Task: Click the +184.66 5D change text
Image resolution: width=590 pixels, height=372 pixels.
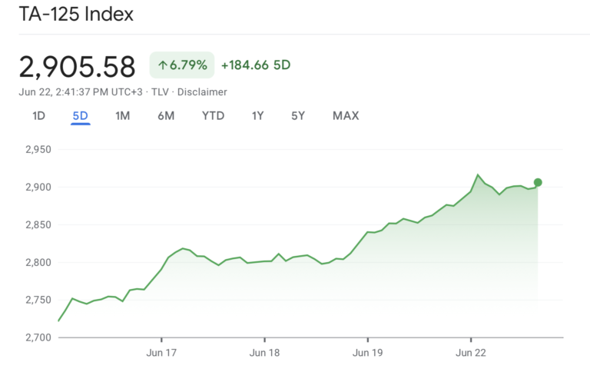Action: [x=256, y=65]
